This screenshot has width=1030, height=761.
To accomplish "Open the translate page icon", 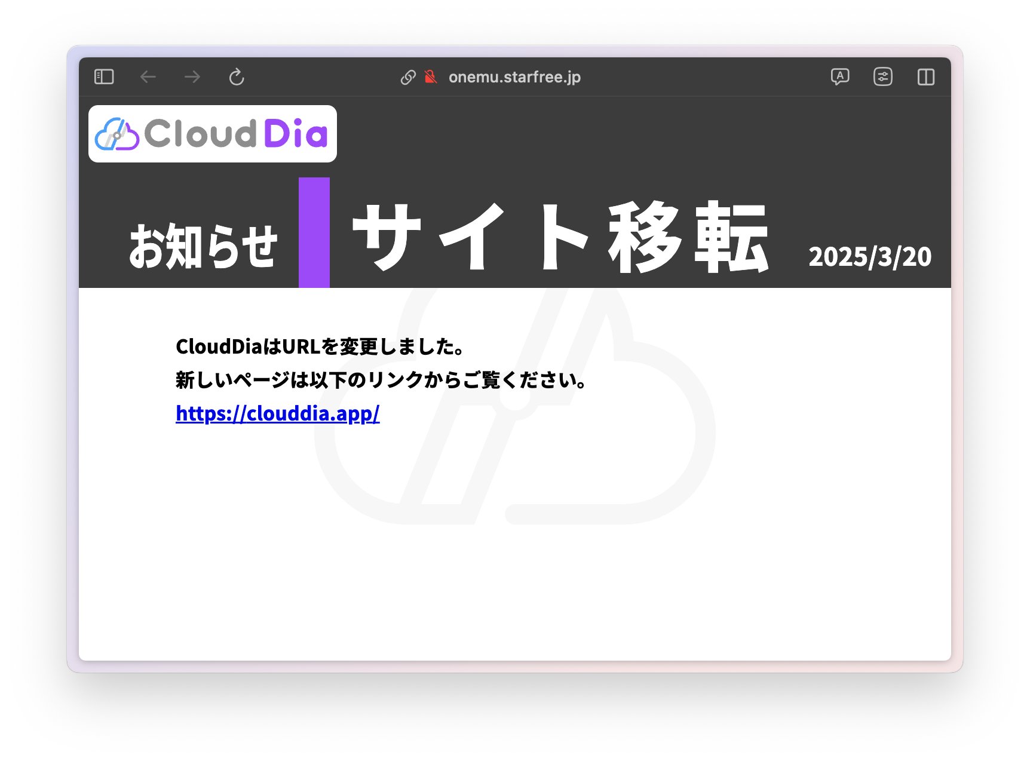I will pos(840,77).
